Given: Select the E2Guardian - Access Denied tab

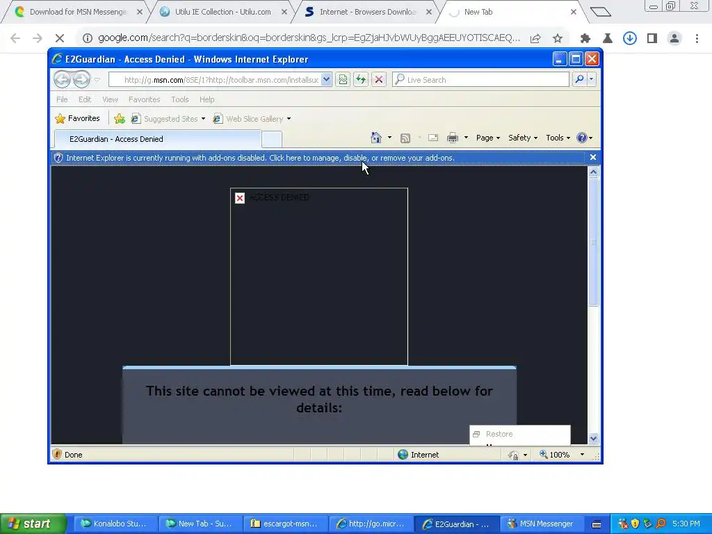Looking at the screenshot, I should click(x=158, y=139).
